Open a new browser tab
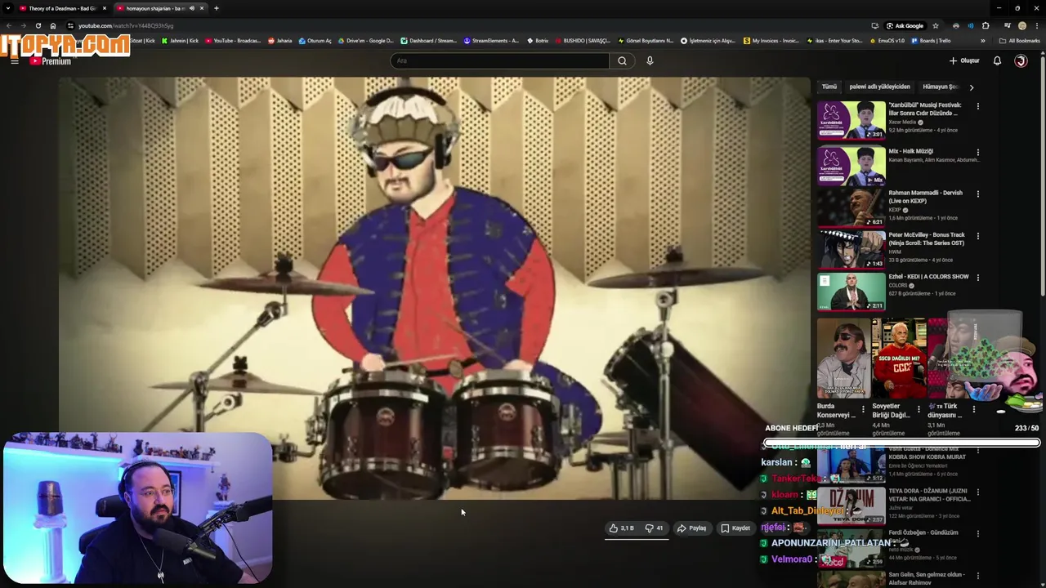The width and height of the screenshot is (1046, 588). pos(216,8)
